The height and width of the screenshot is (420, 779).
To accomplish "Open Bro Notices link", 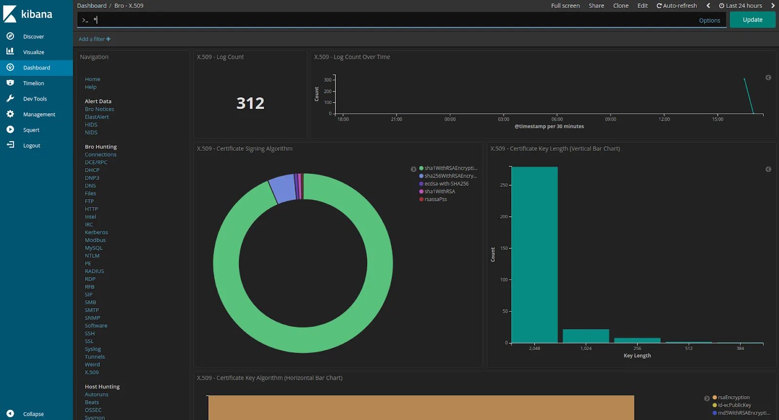I will coord(99,109).
